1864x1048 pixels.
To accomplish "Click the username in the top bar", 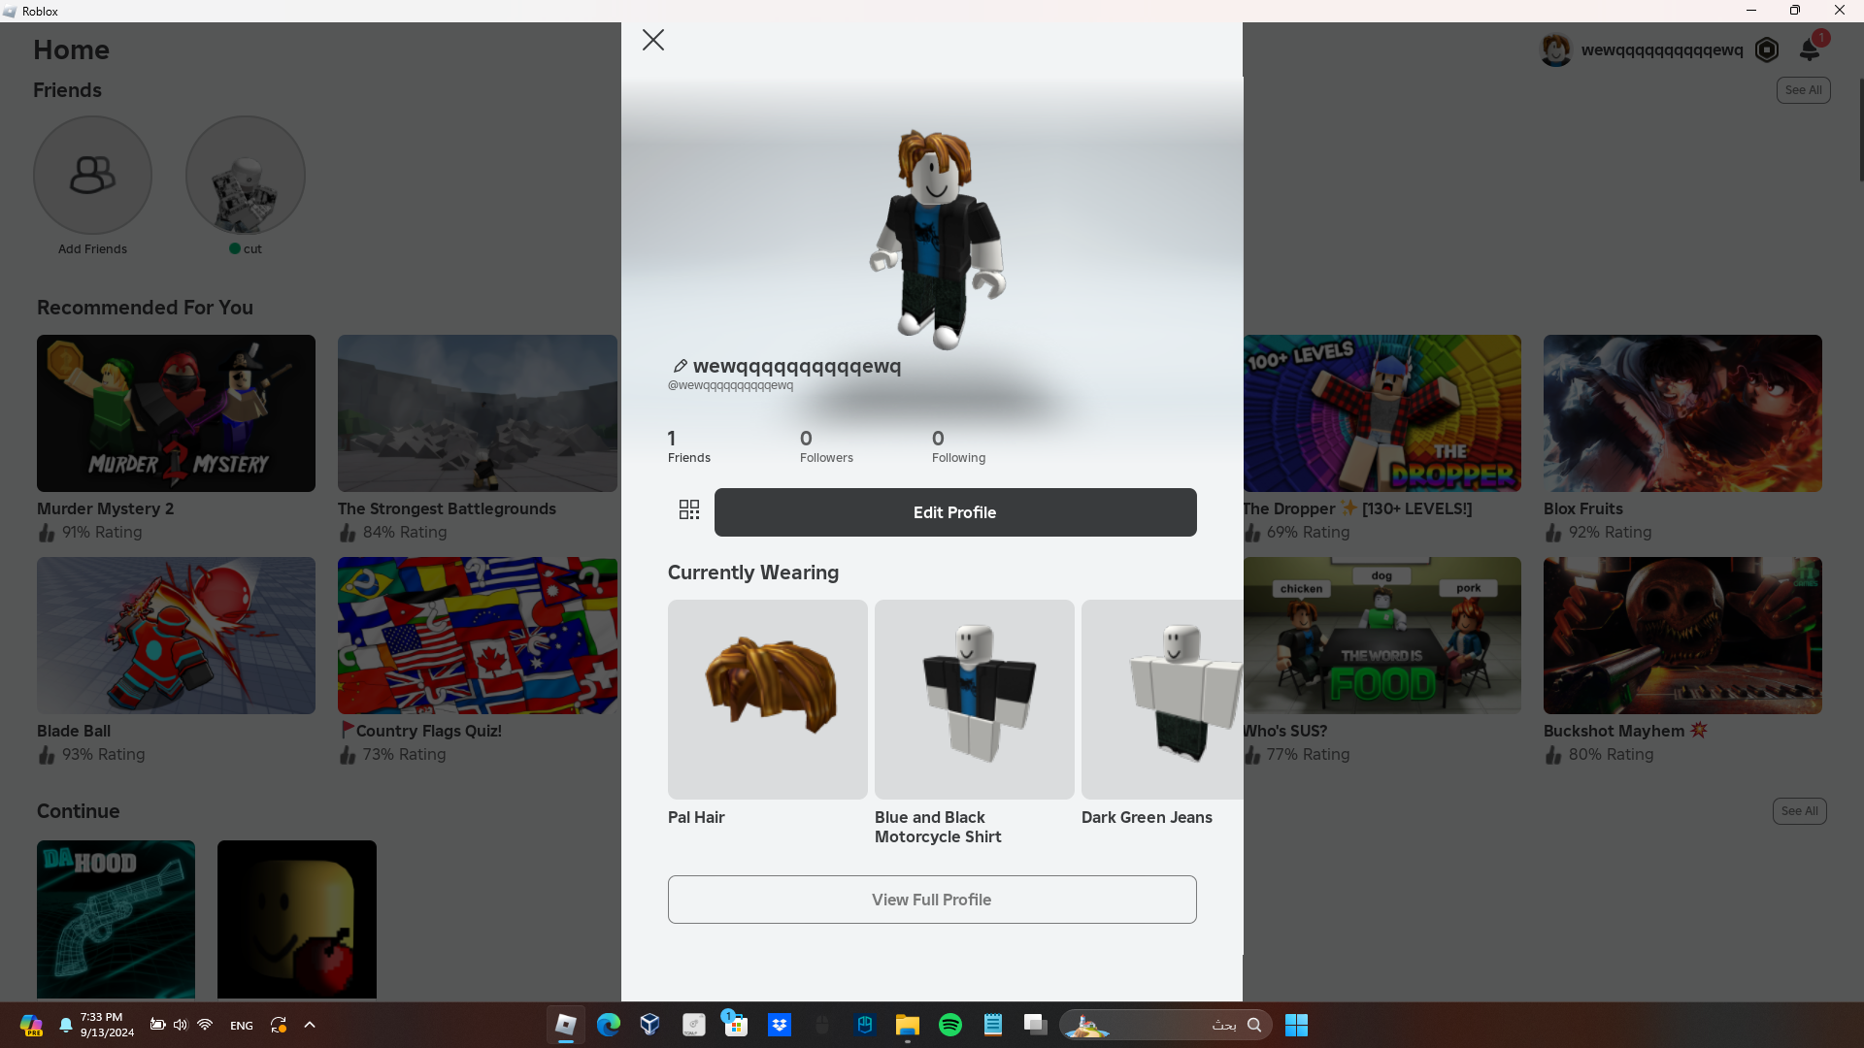I will [x=1662, y=50].
